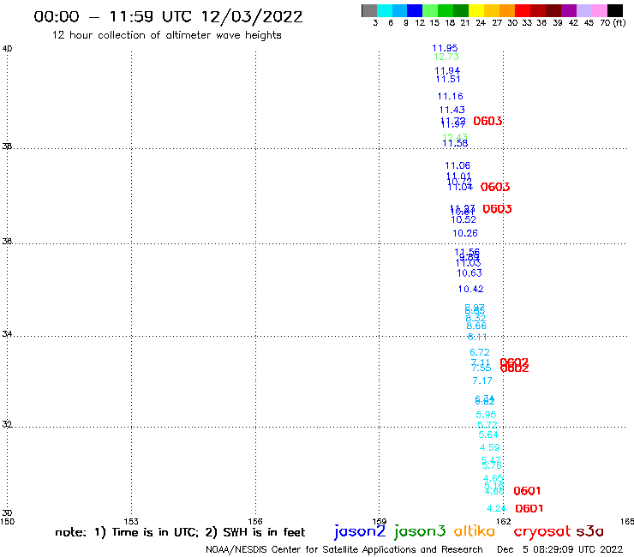
Task: Click the green 12.73 wave height value
Action: tap(446, 57)
